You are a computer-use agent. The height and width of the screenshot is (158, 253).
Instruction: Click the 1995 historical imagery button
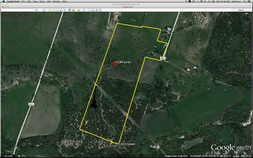point(23,156)
